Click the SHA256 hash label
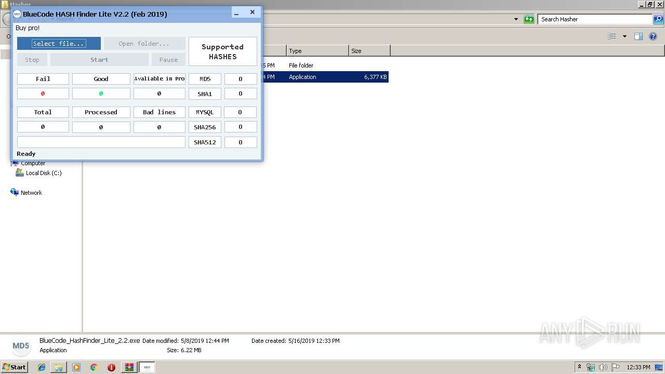This screenshot has height=374, width=665. point(205,127)
